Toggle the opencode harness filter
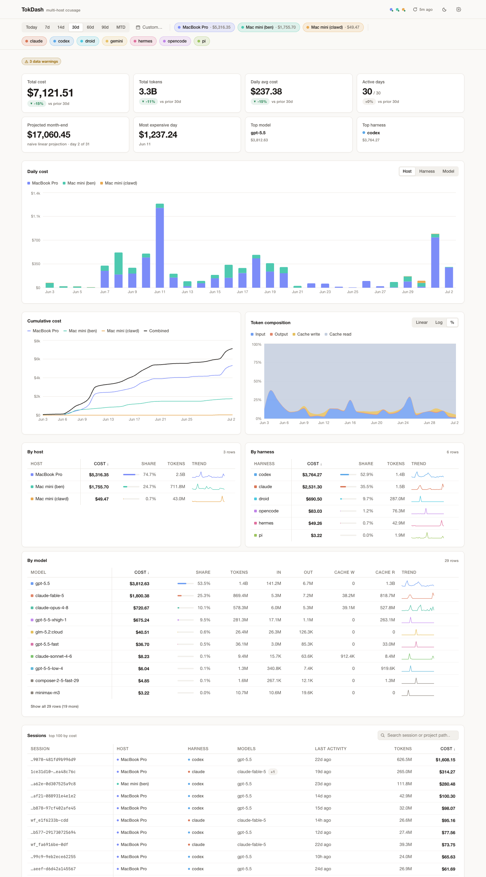 (x=175, y=41)
